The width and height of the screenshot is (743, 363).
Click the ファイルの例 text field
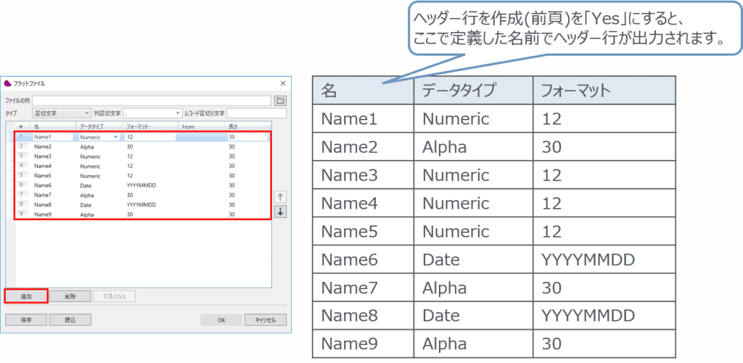click(151, 101)
